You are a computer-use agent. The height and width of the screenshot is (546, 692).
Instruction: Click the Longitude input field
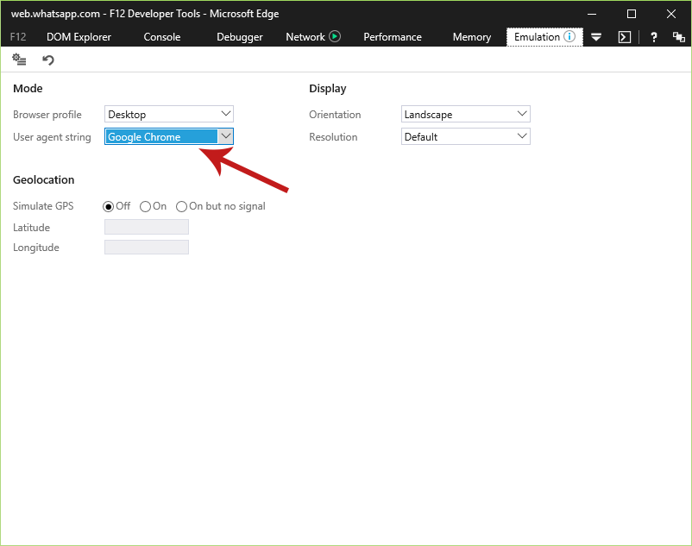click(x=147, y=248)
